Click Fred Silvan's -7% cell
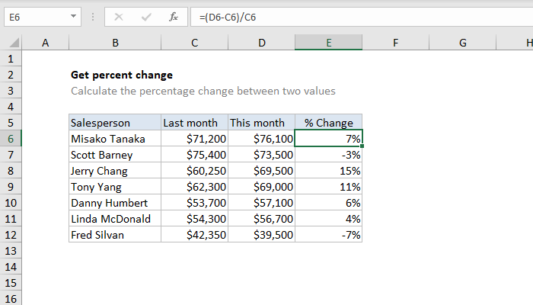 [328, 235]
